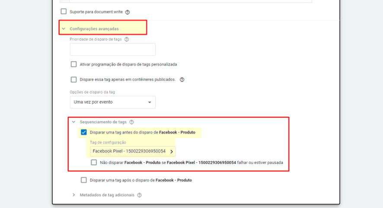
Task: Expand Metadados de tag adicionais section
Action: (x=73, y=195)
